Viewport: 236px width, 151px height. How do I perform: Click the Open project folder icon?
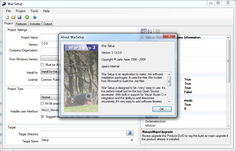(x=13, y=17)
